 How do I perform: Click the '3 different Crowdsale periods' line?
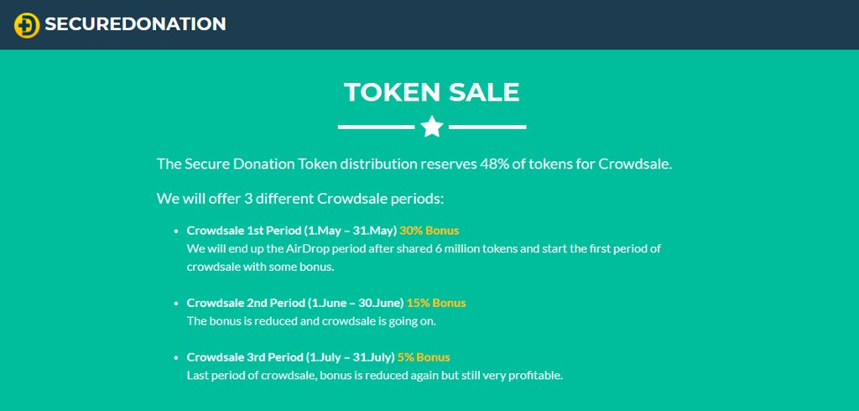coord(300,199)
